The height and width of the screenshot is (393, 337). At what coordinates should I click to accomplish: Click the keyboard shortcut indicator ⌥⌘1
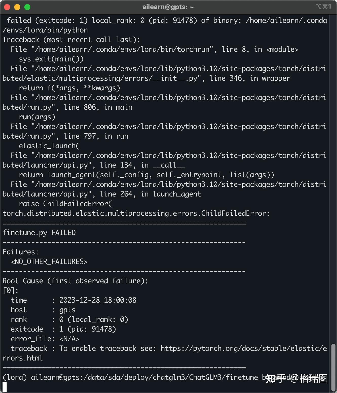coord(324,6)
